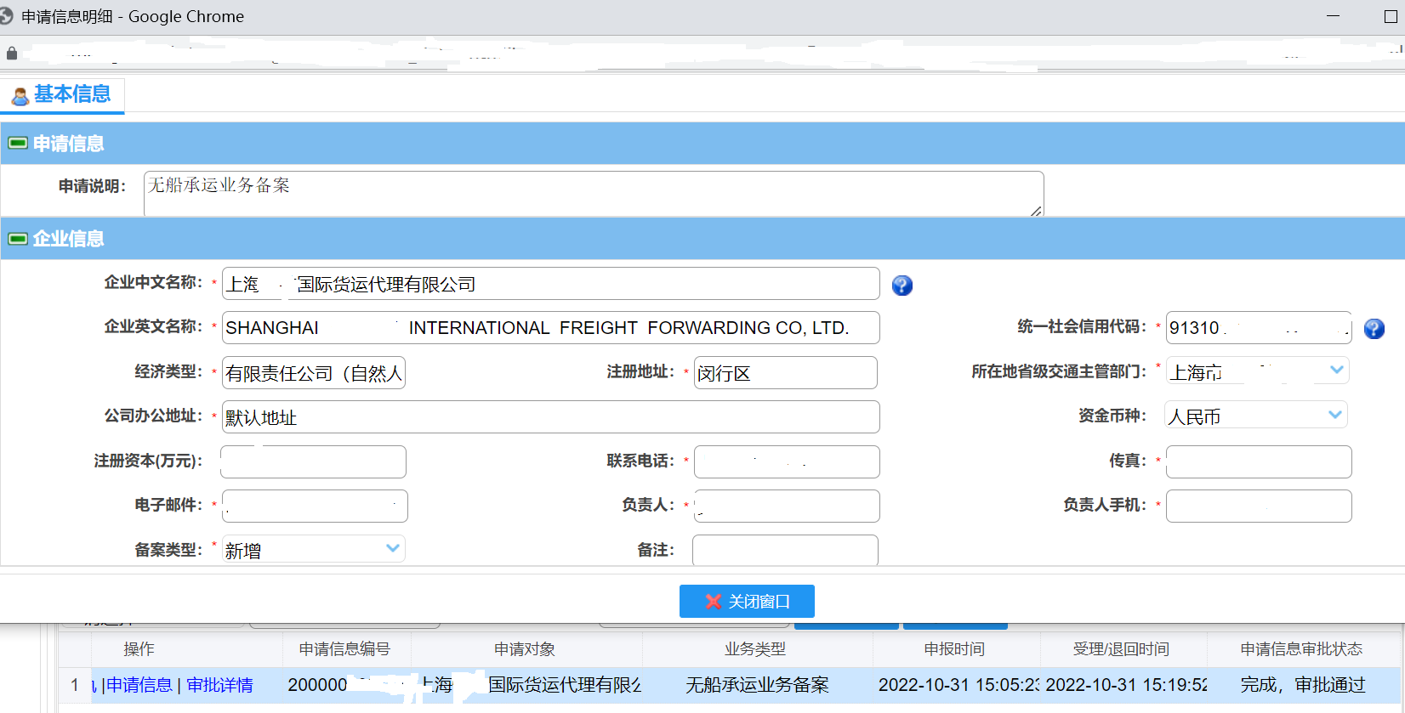Screen dimensions: 1405x713
Task: Open the 基本信息 tab
Action: (62, 94)
